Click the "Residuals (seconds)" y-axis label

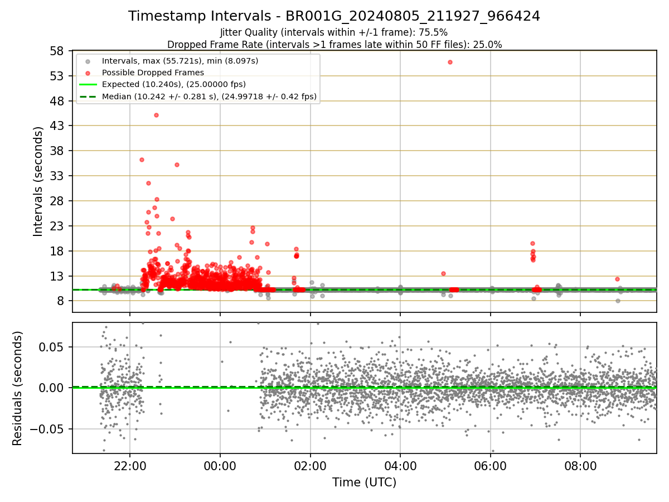click(x=18, y=388)
